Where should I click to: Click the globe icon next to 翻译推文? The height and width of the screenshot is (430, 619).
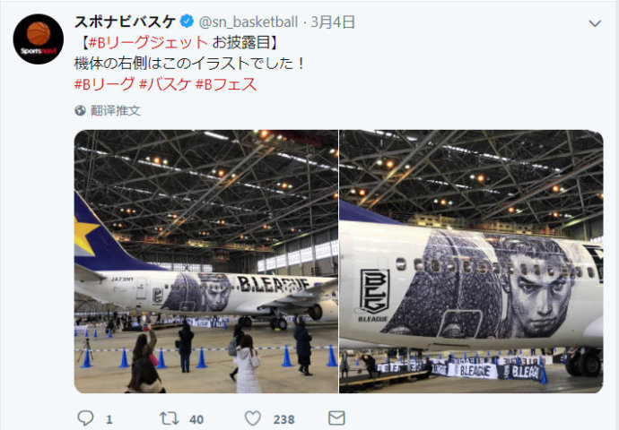click(x=80, y=111)
